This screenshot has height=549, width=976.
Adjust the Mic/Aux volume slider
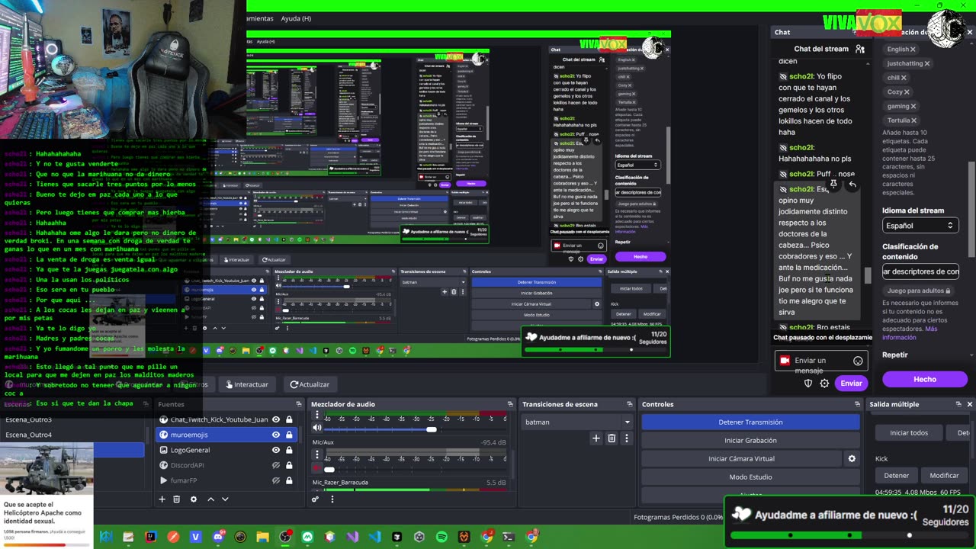click(329, 469)
